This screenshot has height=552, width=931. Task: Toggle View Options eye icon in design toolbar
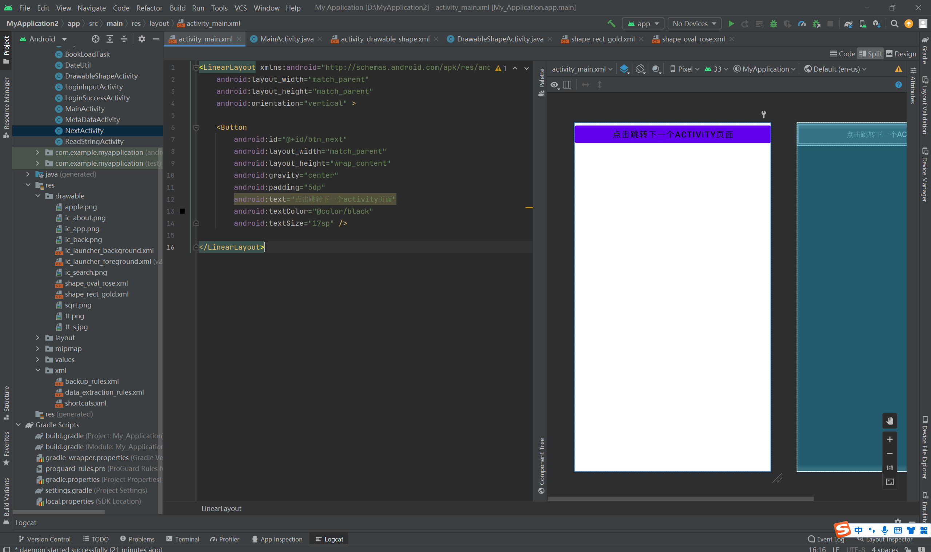(x=554, y=85)
